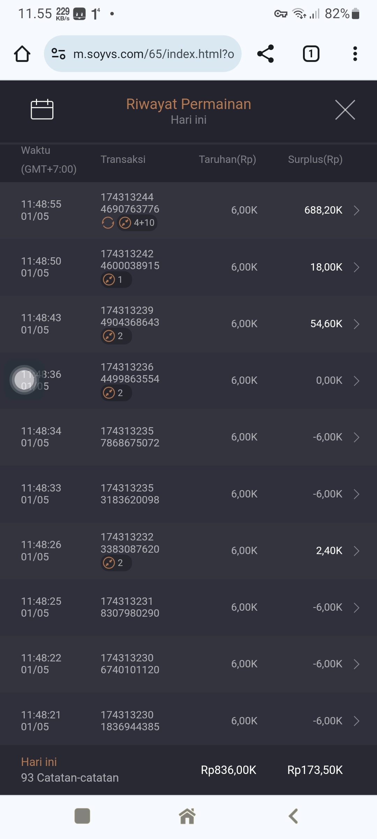Tap the Android recent apps button

tap(82, 816)
